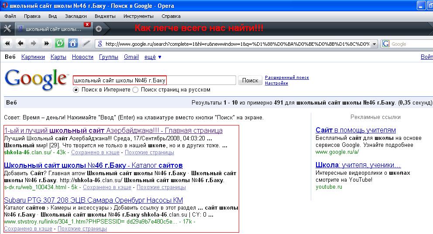This screenshot has height=234, width=433.
Task: Click the Войти sign-in link
Action: (x=426, y=57)
